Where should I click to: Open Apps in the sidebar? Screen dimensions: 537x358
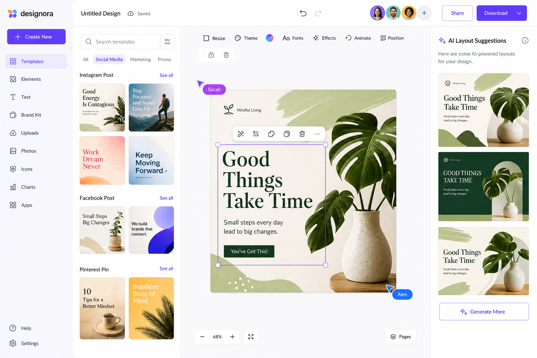coord(36,205)
